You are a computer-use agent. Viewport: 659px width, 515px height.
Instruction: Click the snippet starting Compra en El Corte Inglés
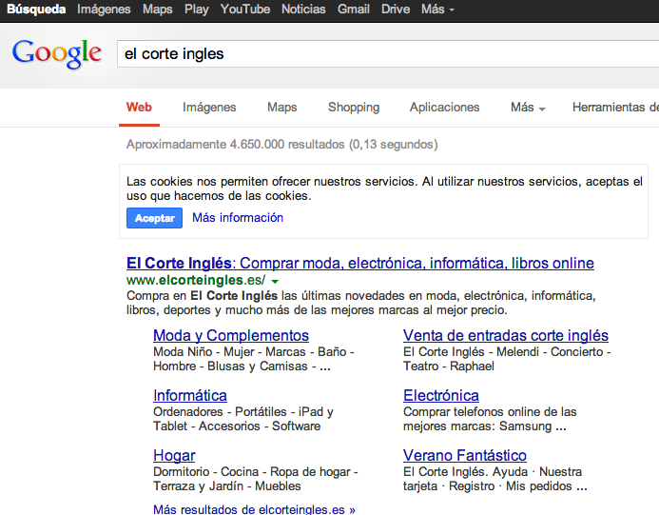[361, 303]
